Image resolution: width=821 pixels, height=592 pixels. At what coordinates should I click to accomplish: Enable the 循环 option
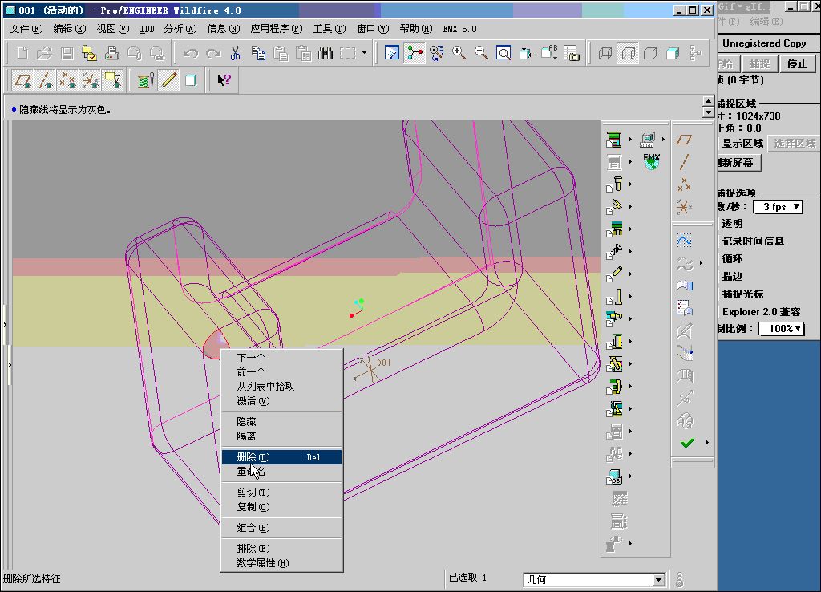(733, 258)
